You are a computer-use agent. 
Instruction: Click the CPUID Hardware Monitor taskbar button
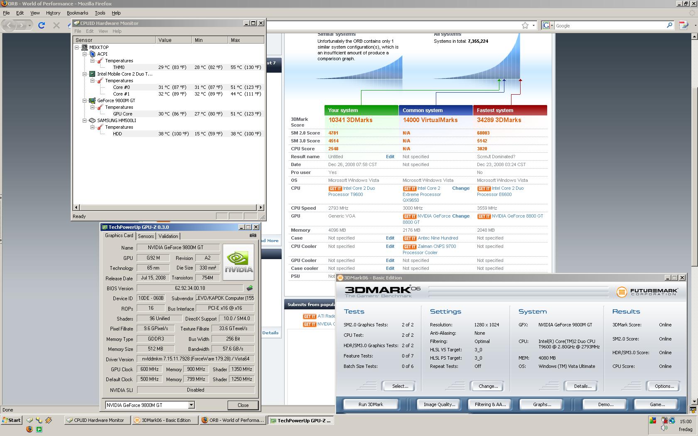pos(97,420)
